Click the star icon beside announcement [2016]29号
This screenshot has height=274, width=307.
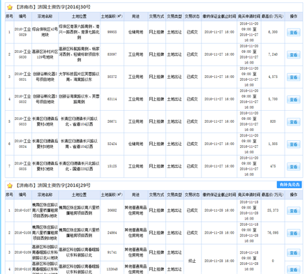click(x=10, y=185)
